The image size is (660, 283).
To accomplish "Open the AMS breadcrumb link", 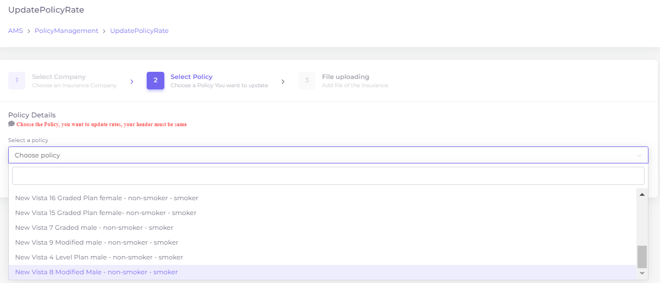I will click(15, 31).
